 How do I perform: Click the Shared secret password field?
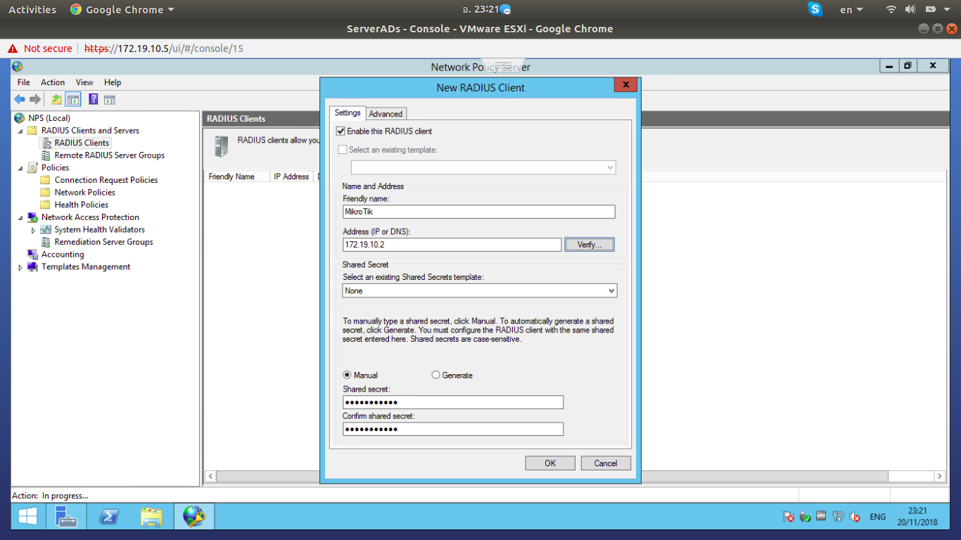click(453, 402)
